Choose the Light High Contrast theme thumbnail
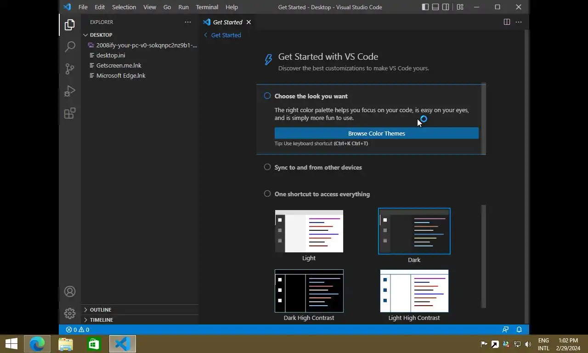The height and width of the screenshot is (353, 588). click(x=414, y=291)
